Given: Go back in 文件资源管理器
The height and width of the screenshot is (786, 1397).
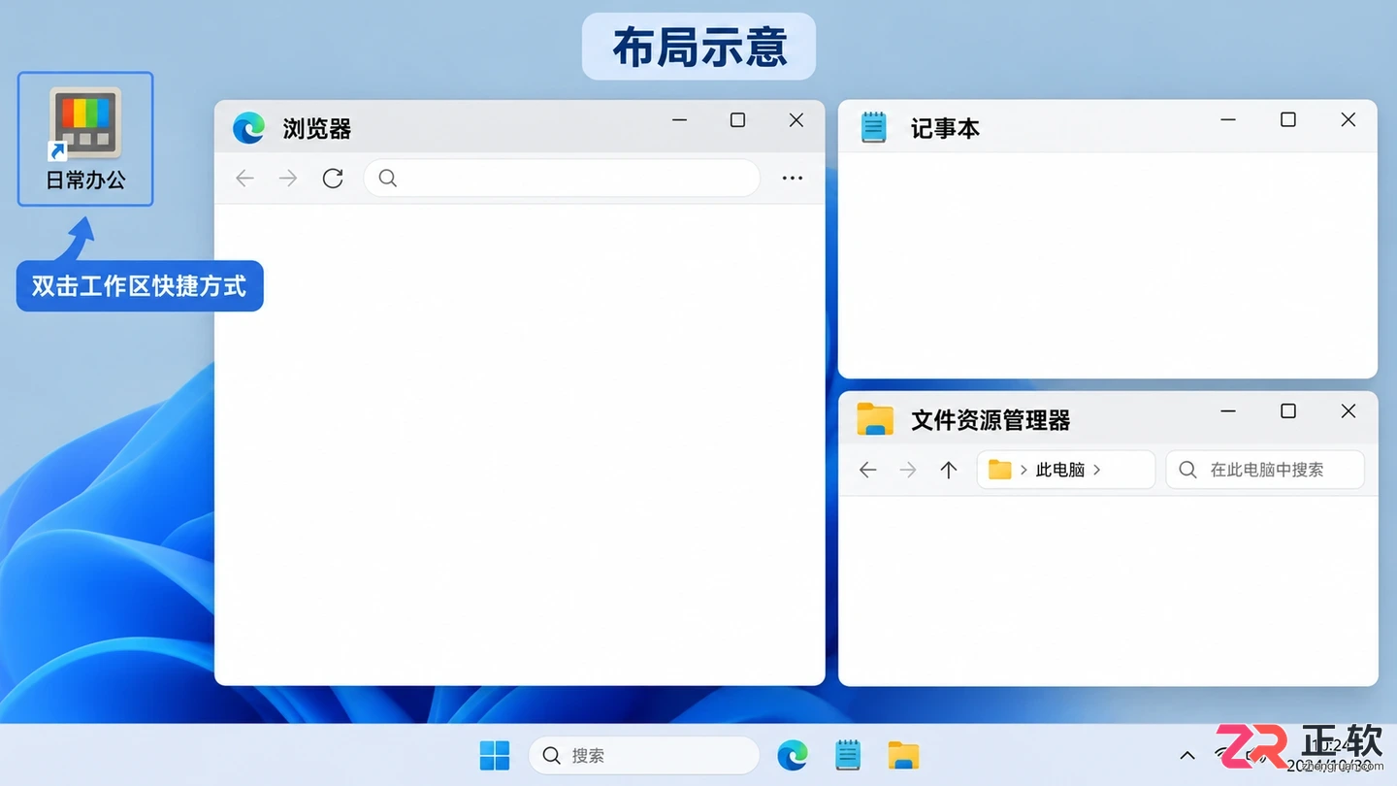Looking at the screenshot, I should (x=868, y=470).
